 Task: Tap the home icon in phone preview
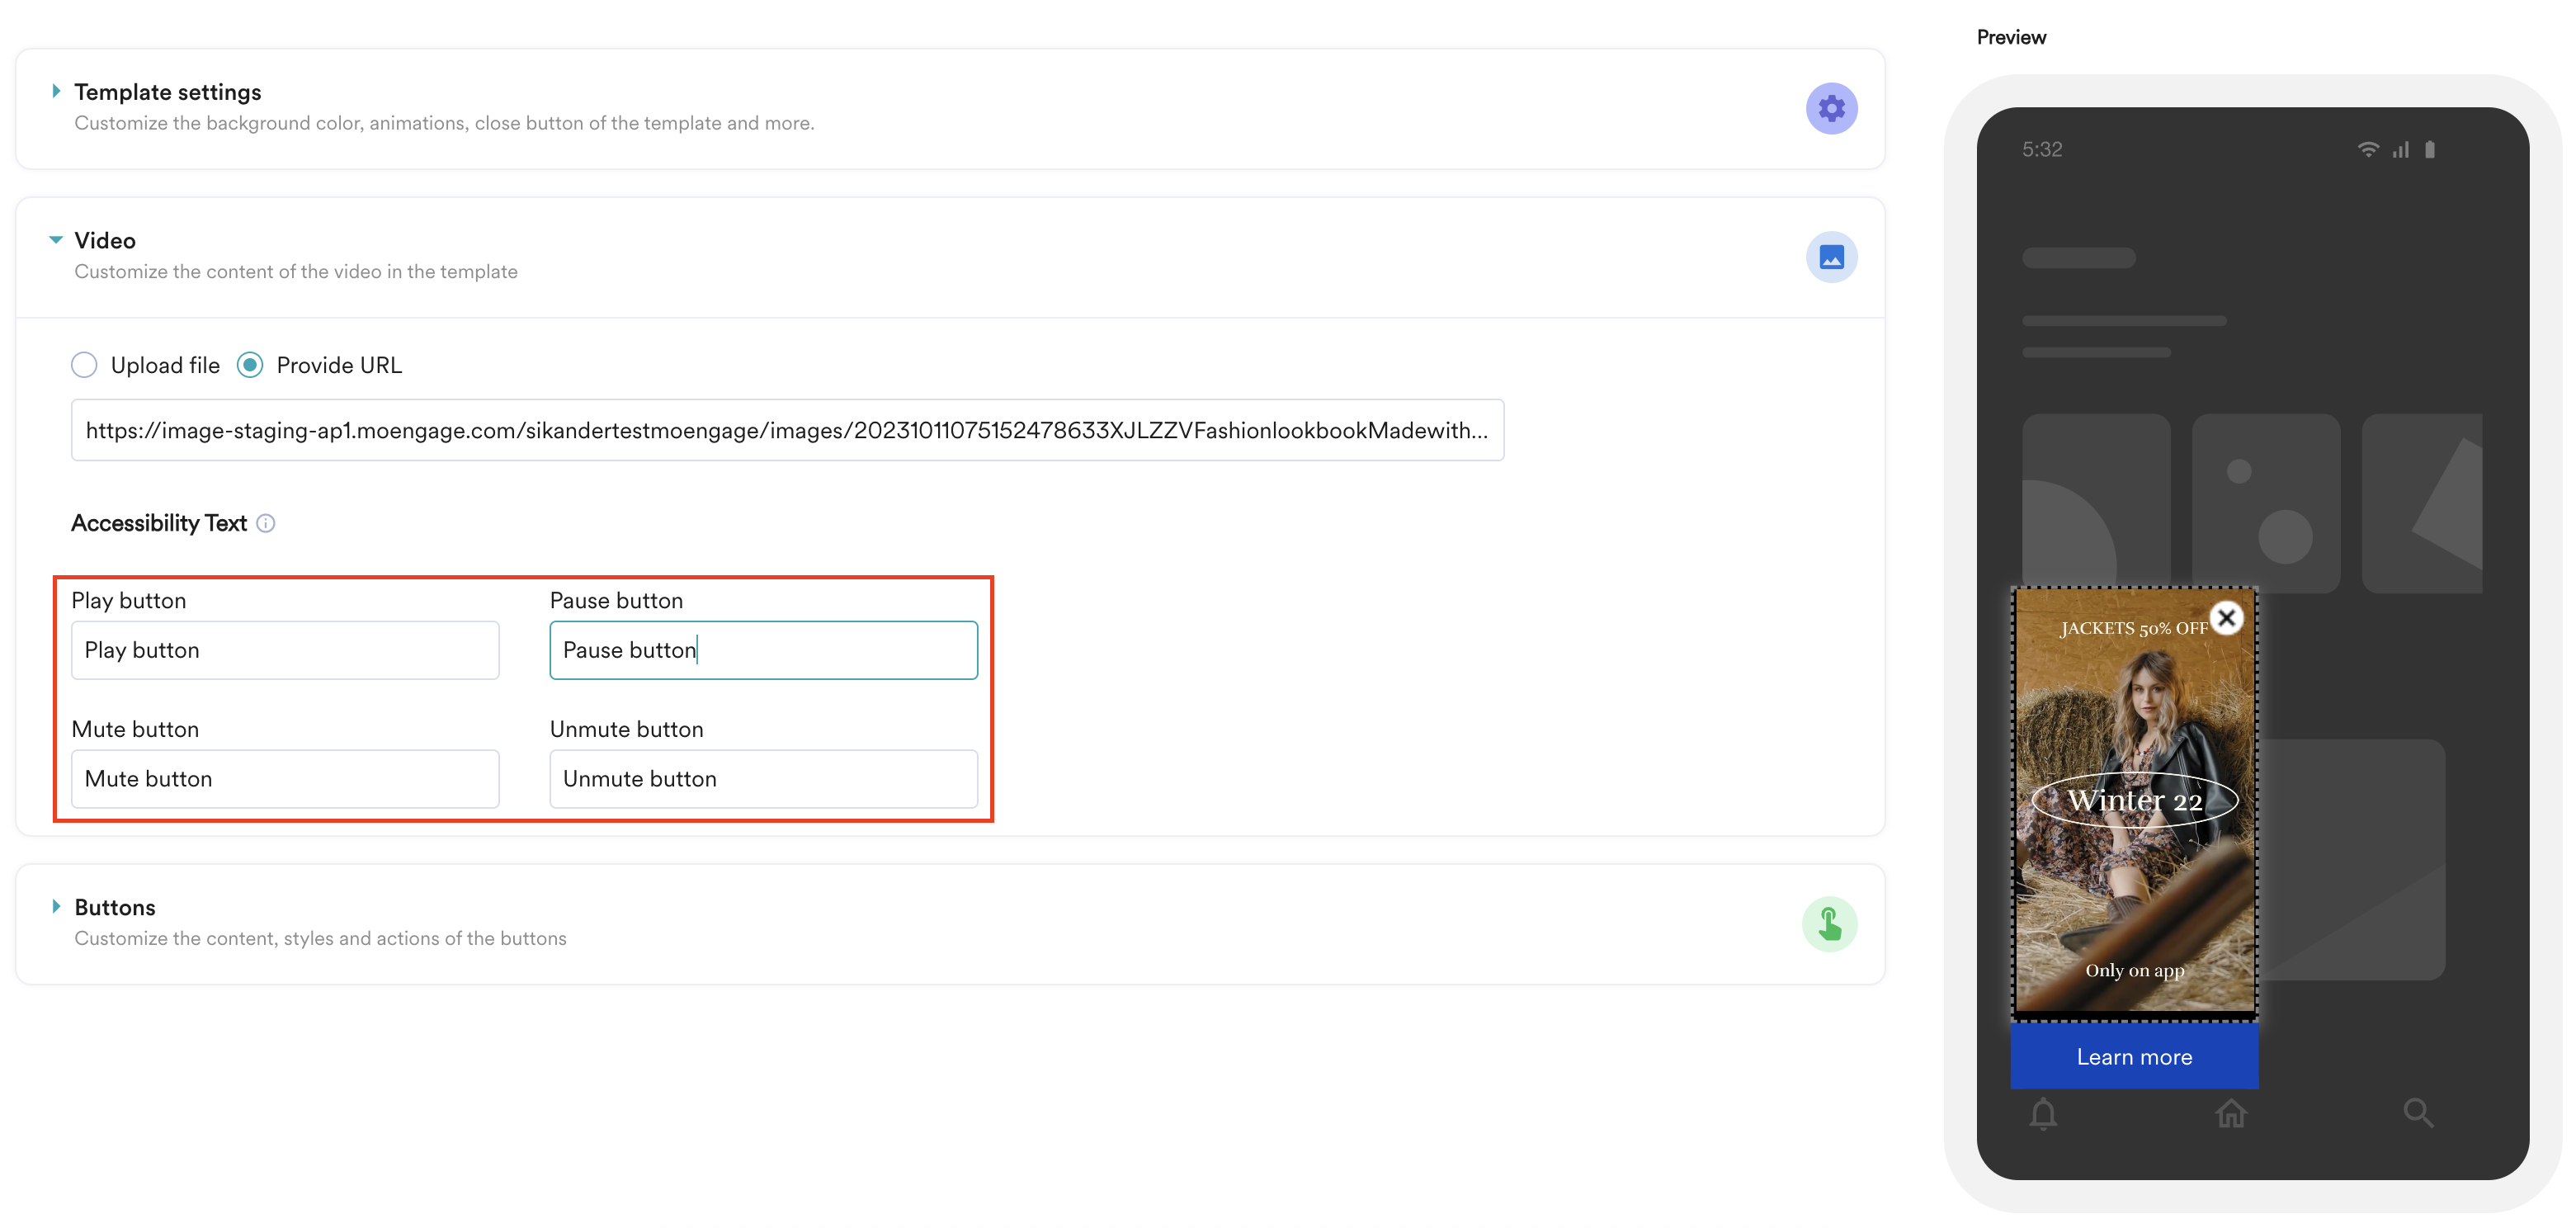2230,1113
